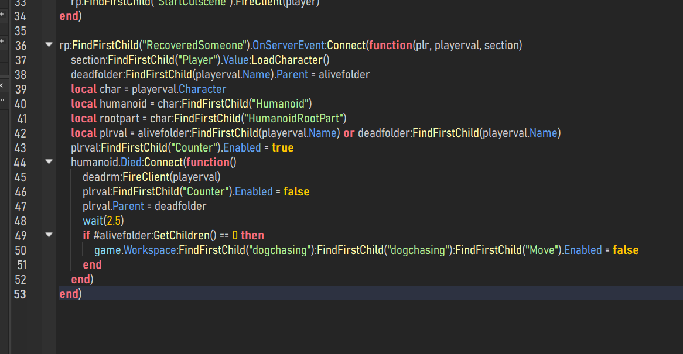683x354 pixels.
Task: Collapse the OnServerEvent function at line 36
Action: pos(49,45)
